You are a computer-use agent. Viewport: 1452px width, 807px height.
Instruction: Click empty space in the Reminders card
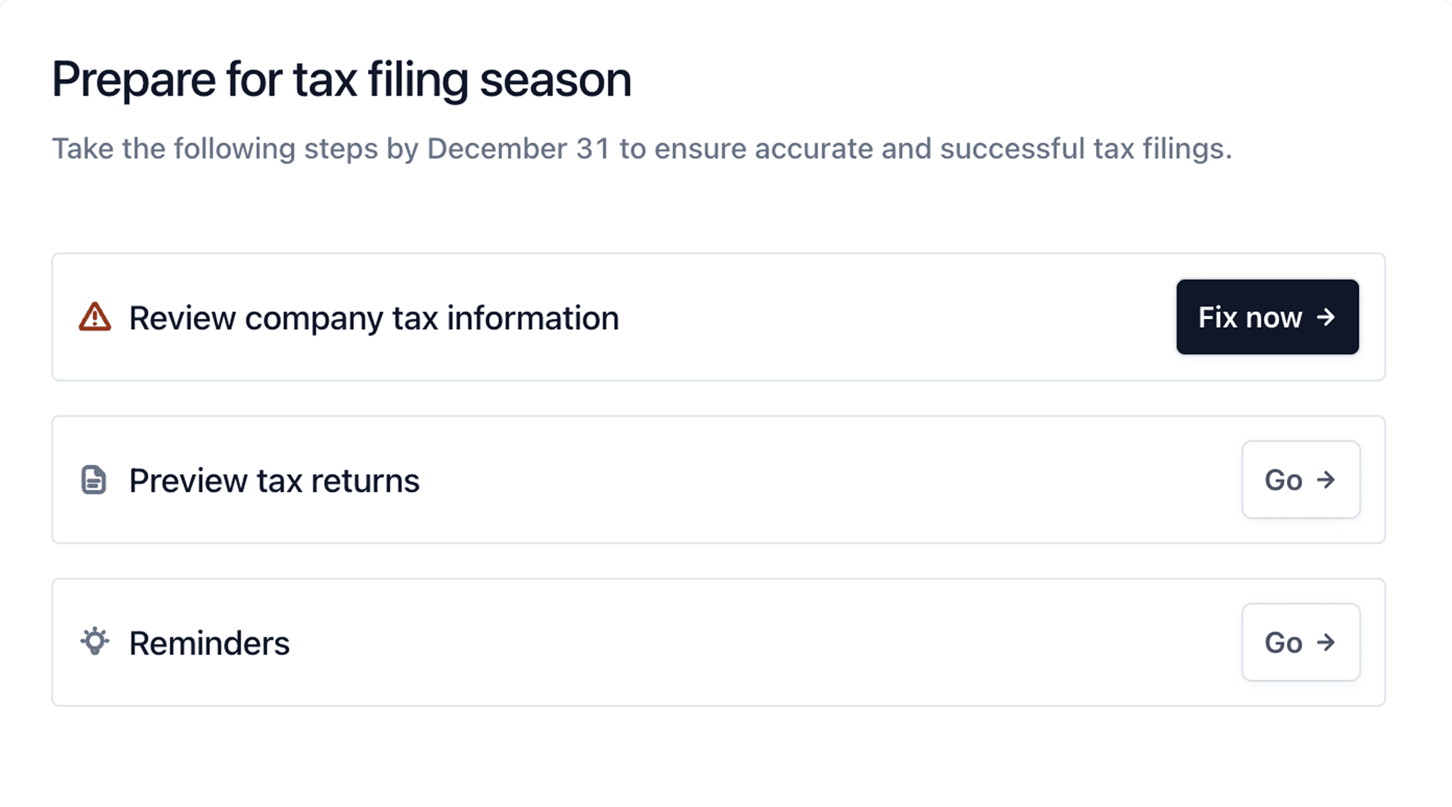(761, 642)
